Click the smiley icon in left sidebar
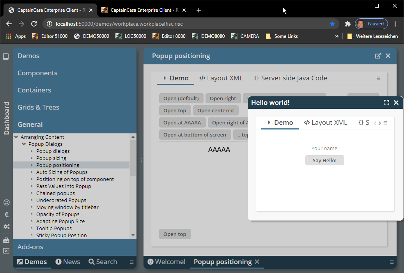The height and width of the screenshot is (273, 404). click(6, 202)
